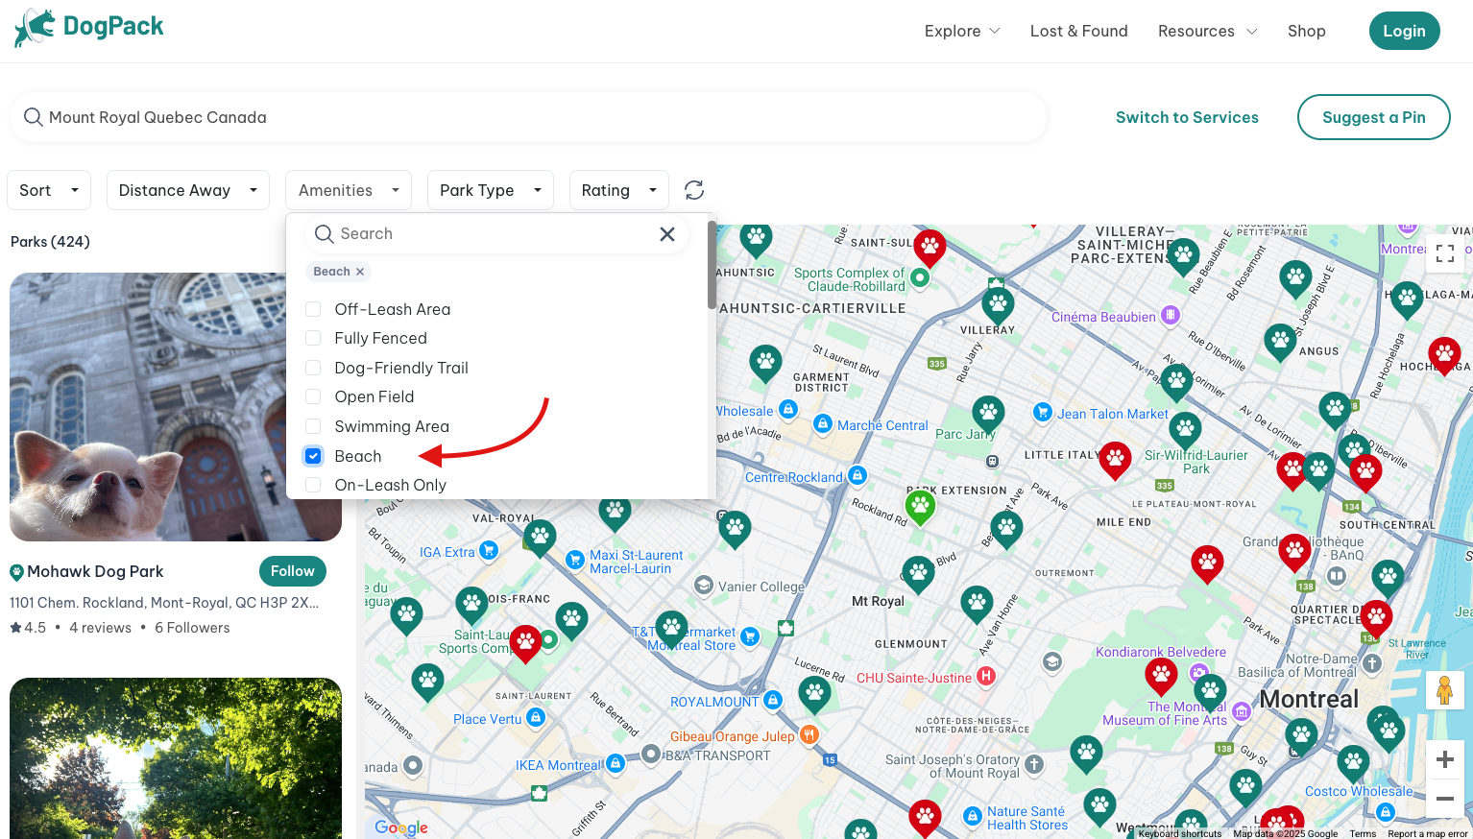Follow Mohawk Dog Park
Screen dimensions: 1473x839
[x=293, y=571]
